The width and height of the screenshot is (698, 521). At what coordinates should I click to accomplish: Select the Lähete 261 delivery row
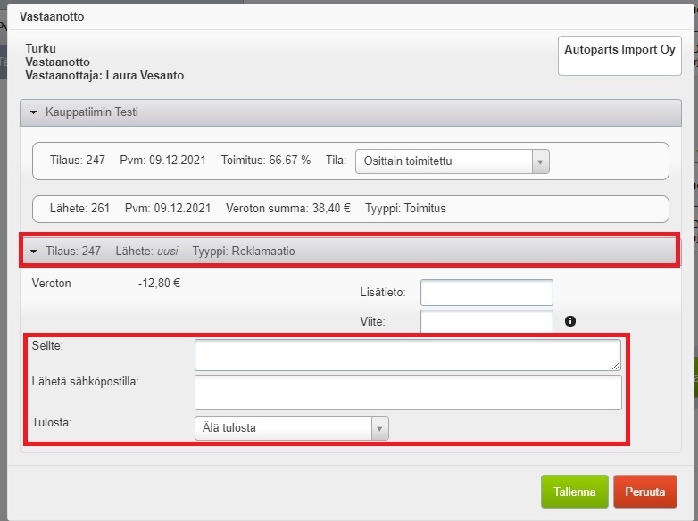(350, 209)
